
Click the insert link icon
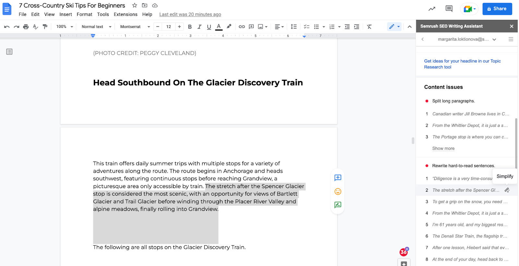[242, 27]
